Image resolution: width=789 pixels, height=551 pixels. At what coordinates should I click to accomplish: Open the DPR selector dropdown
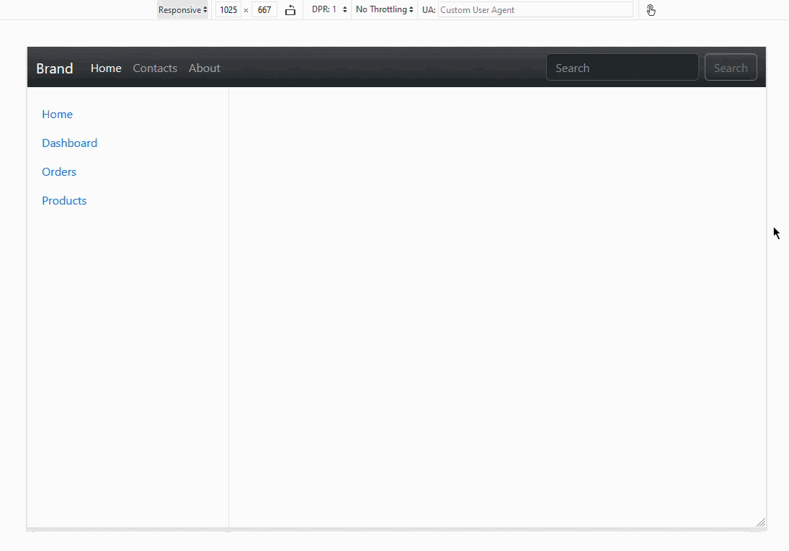pos(329,9)
